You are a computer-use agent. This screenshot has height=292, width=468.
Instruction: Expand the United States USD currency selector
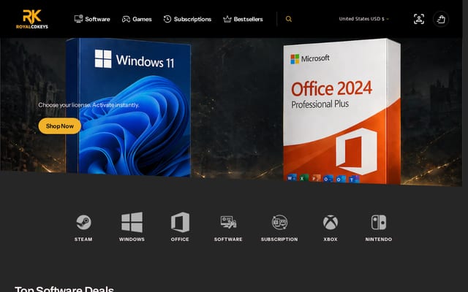pos(364,19)
